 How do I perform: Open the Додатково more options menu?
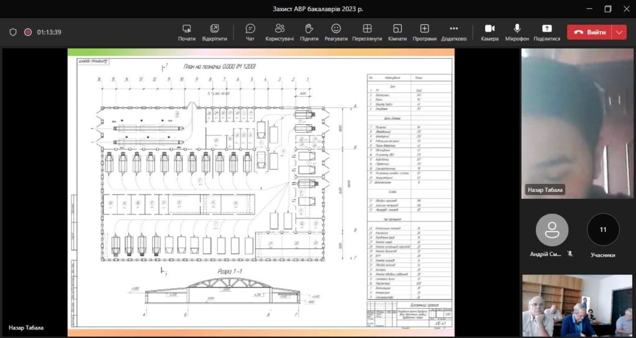tap(453, 32)
